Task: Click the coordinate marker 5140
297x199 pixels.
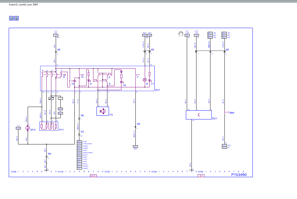Action: click(201, 172)
